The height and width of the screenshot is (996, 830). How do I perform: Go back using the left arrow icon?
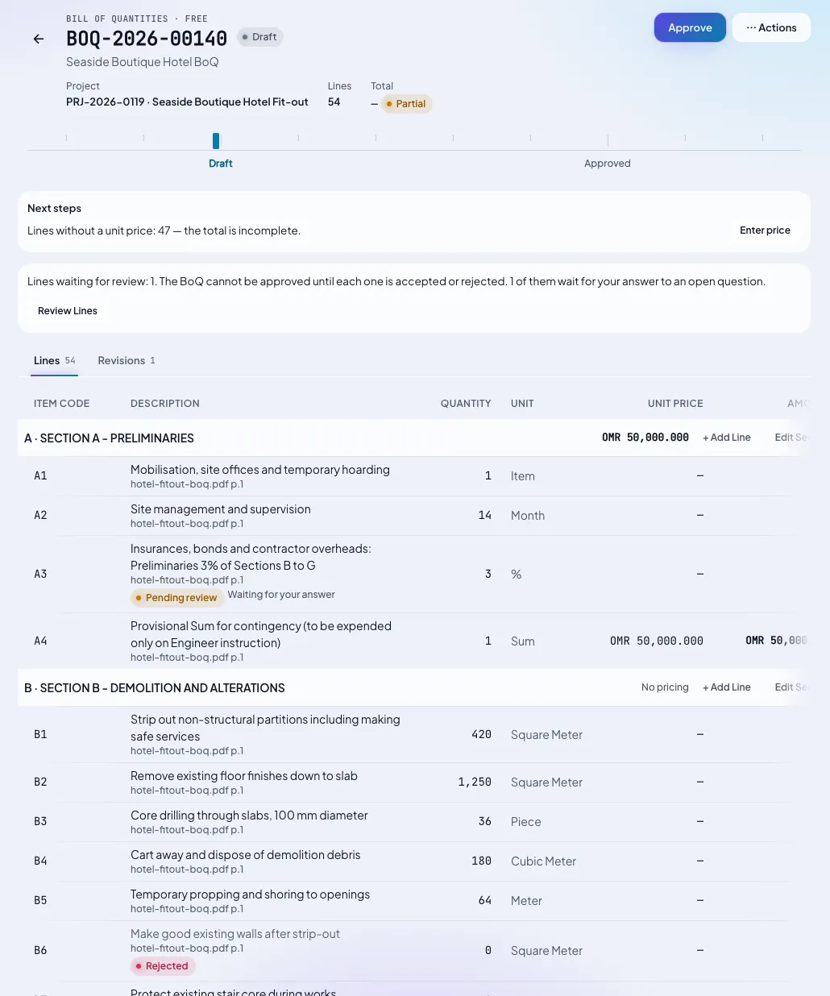tap(39, 39)
